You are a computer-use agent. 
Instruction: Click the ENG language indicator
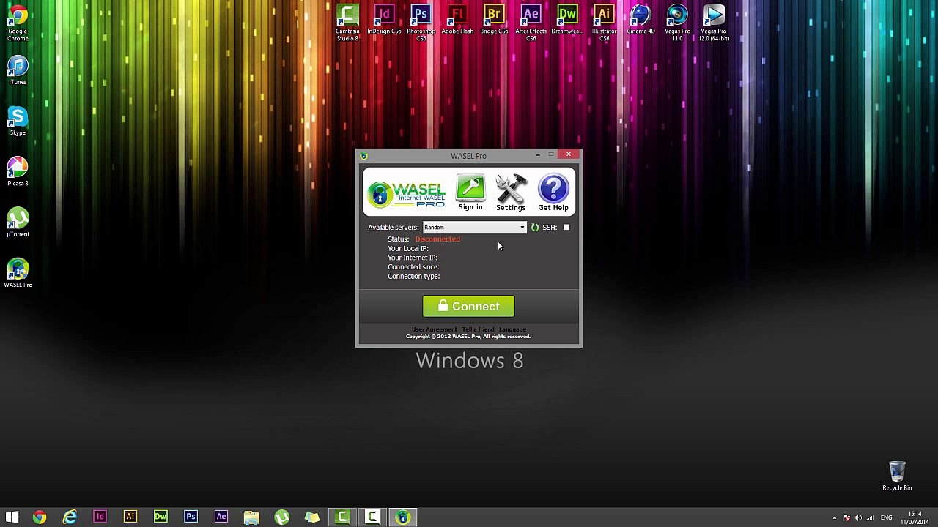(x=886, y=518)
